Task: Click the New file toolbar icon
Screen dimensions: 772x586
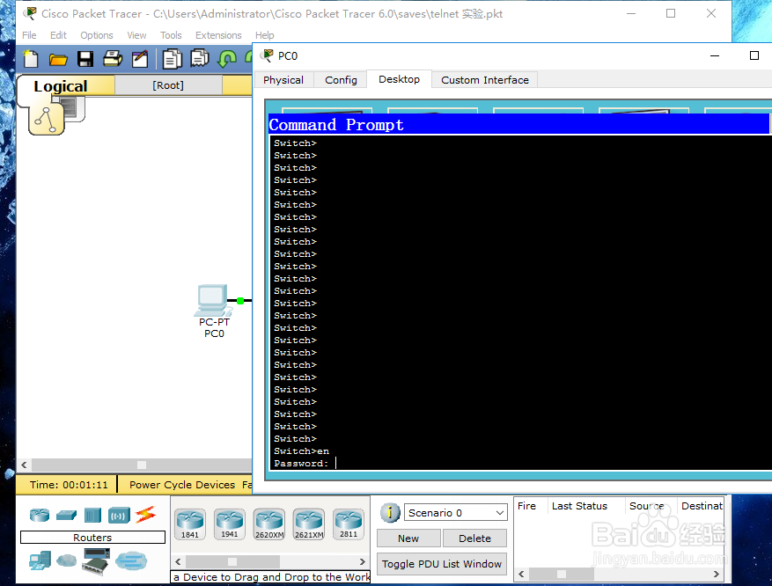Action: click(31, 59)
